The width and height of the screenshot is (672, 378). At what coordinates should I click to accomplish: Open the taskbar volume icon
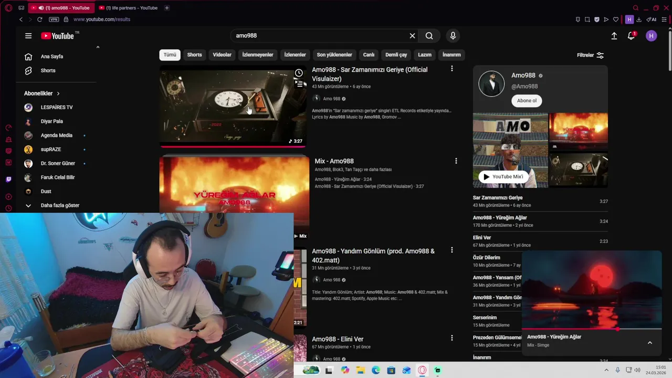pyautogui.click(x=637, y=370)
